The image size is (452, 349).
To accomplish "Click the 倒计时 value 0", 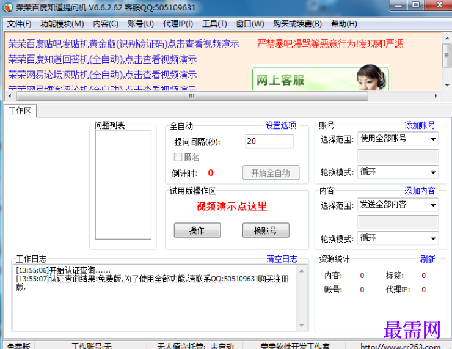I will 211,173.
